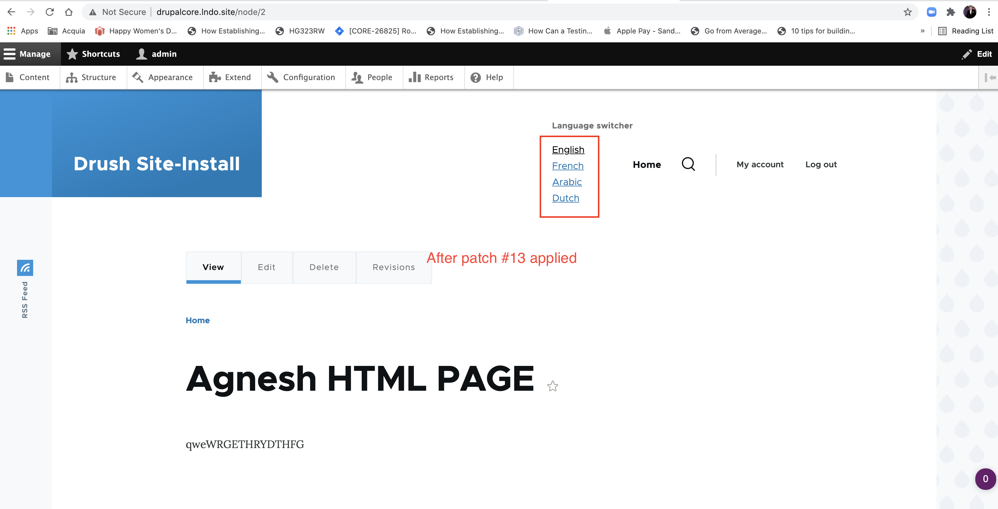Click the RSS Feed icon
The image size is (998, 509).
tap(25, 267)
